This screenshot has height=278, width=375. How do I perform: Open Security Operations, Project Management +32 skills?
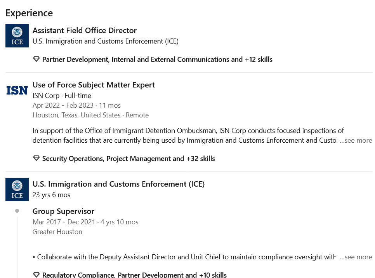(128, 159)
